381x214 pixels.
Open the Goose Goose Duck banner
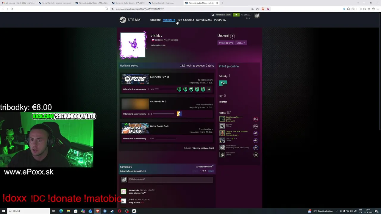click(x=135, y=128)
